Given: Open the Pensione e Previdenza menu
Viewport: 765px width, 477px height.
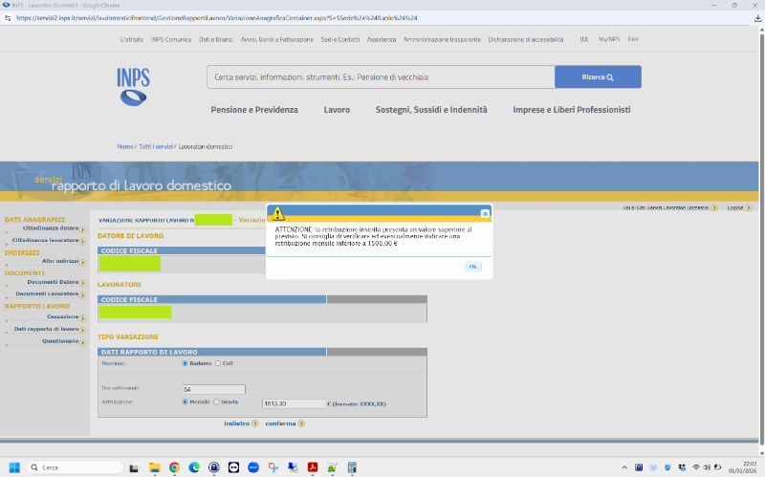Looking at the screenshot, I should point(254,110).
